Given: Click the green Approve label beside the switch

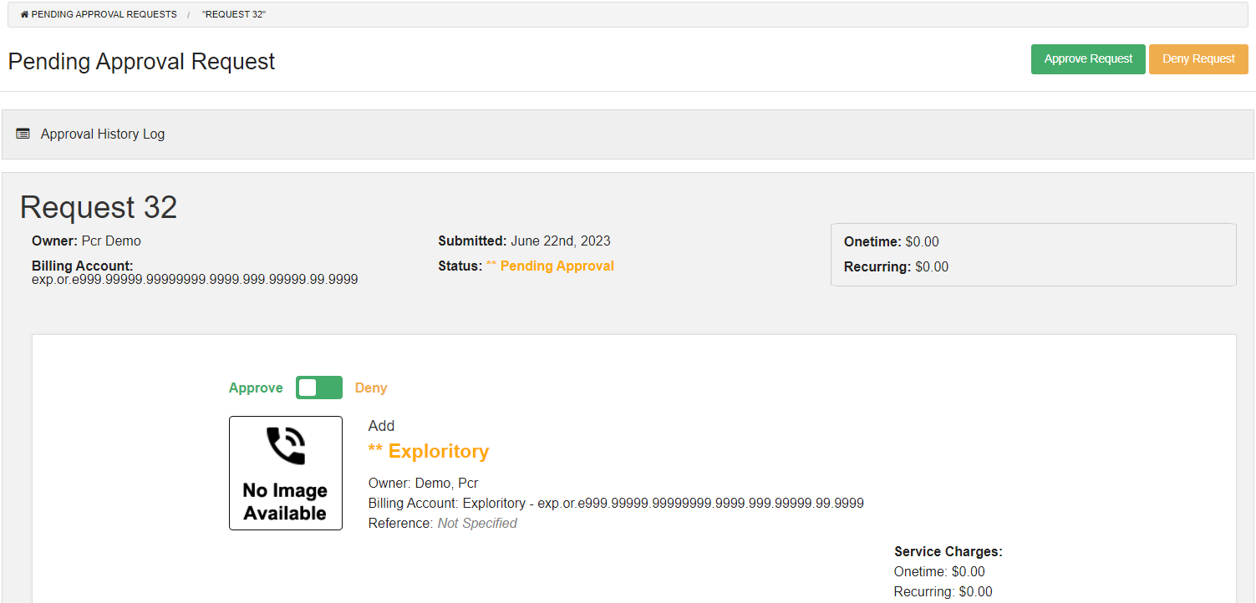Looking at the screenshot, I should (256, 388).
